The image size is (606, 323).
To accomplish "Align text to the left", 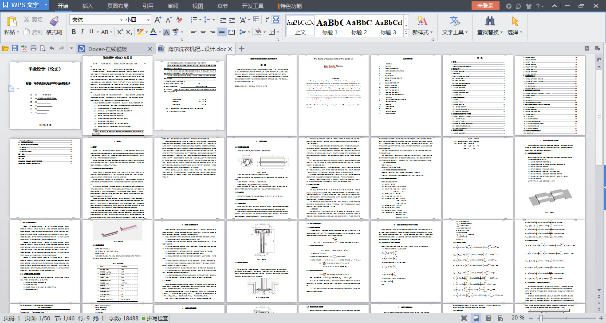I will [x=193, y=32].
